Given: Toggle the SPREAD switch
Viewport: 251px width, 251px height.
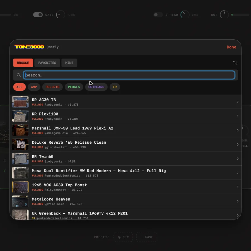Looking at the screenshot, I should pyautogui.click(x=158, y=15).
